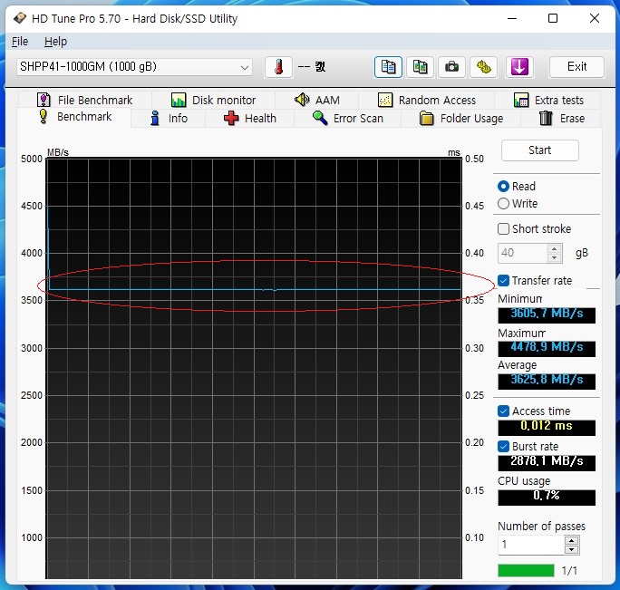Click the Maximum 4478.9 MB/s value
The image size is (620, 590).
point(547,348)
